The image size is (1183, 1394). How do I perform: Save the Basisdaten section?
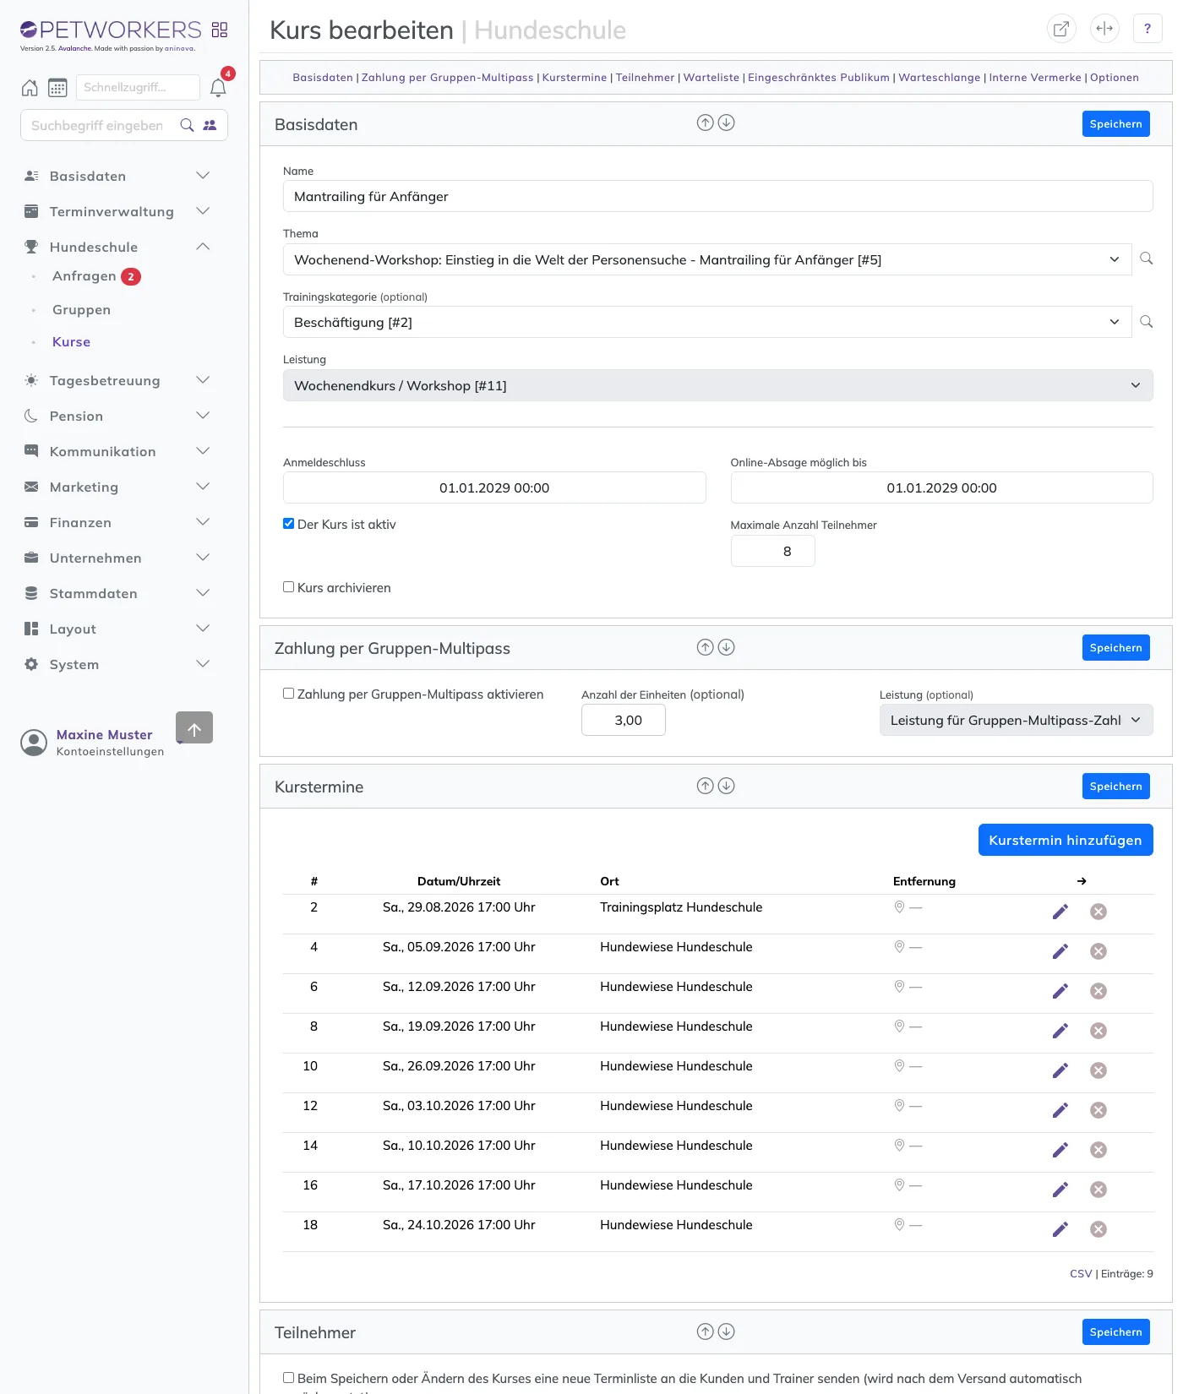pyautogui.click(x=1116, y=124)
